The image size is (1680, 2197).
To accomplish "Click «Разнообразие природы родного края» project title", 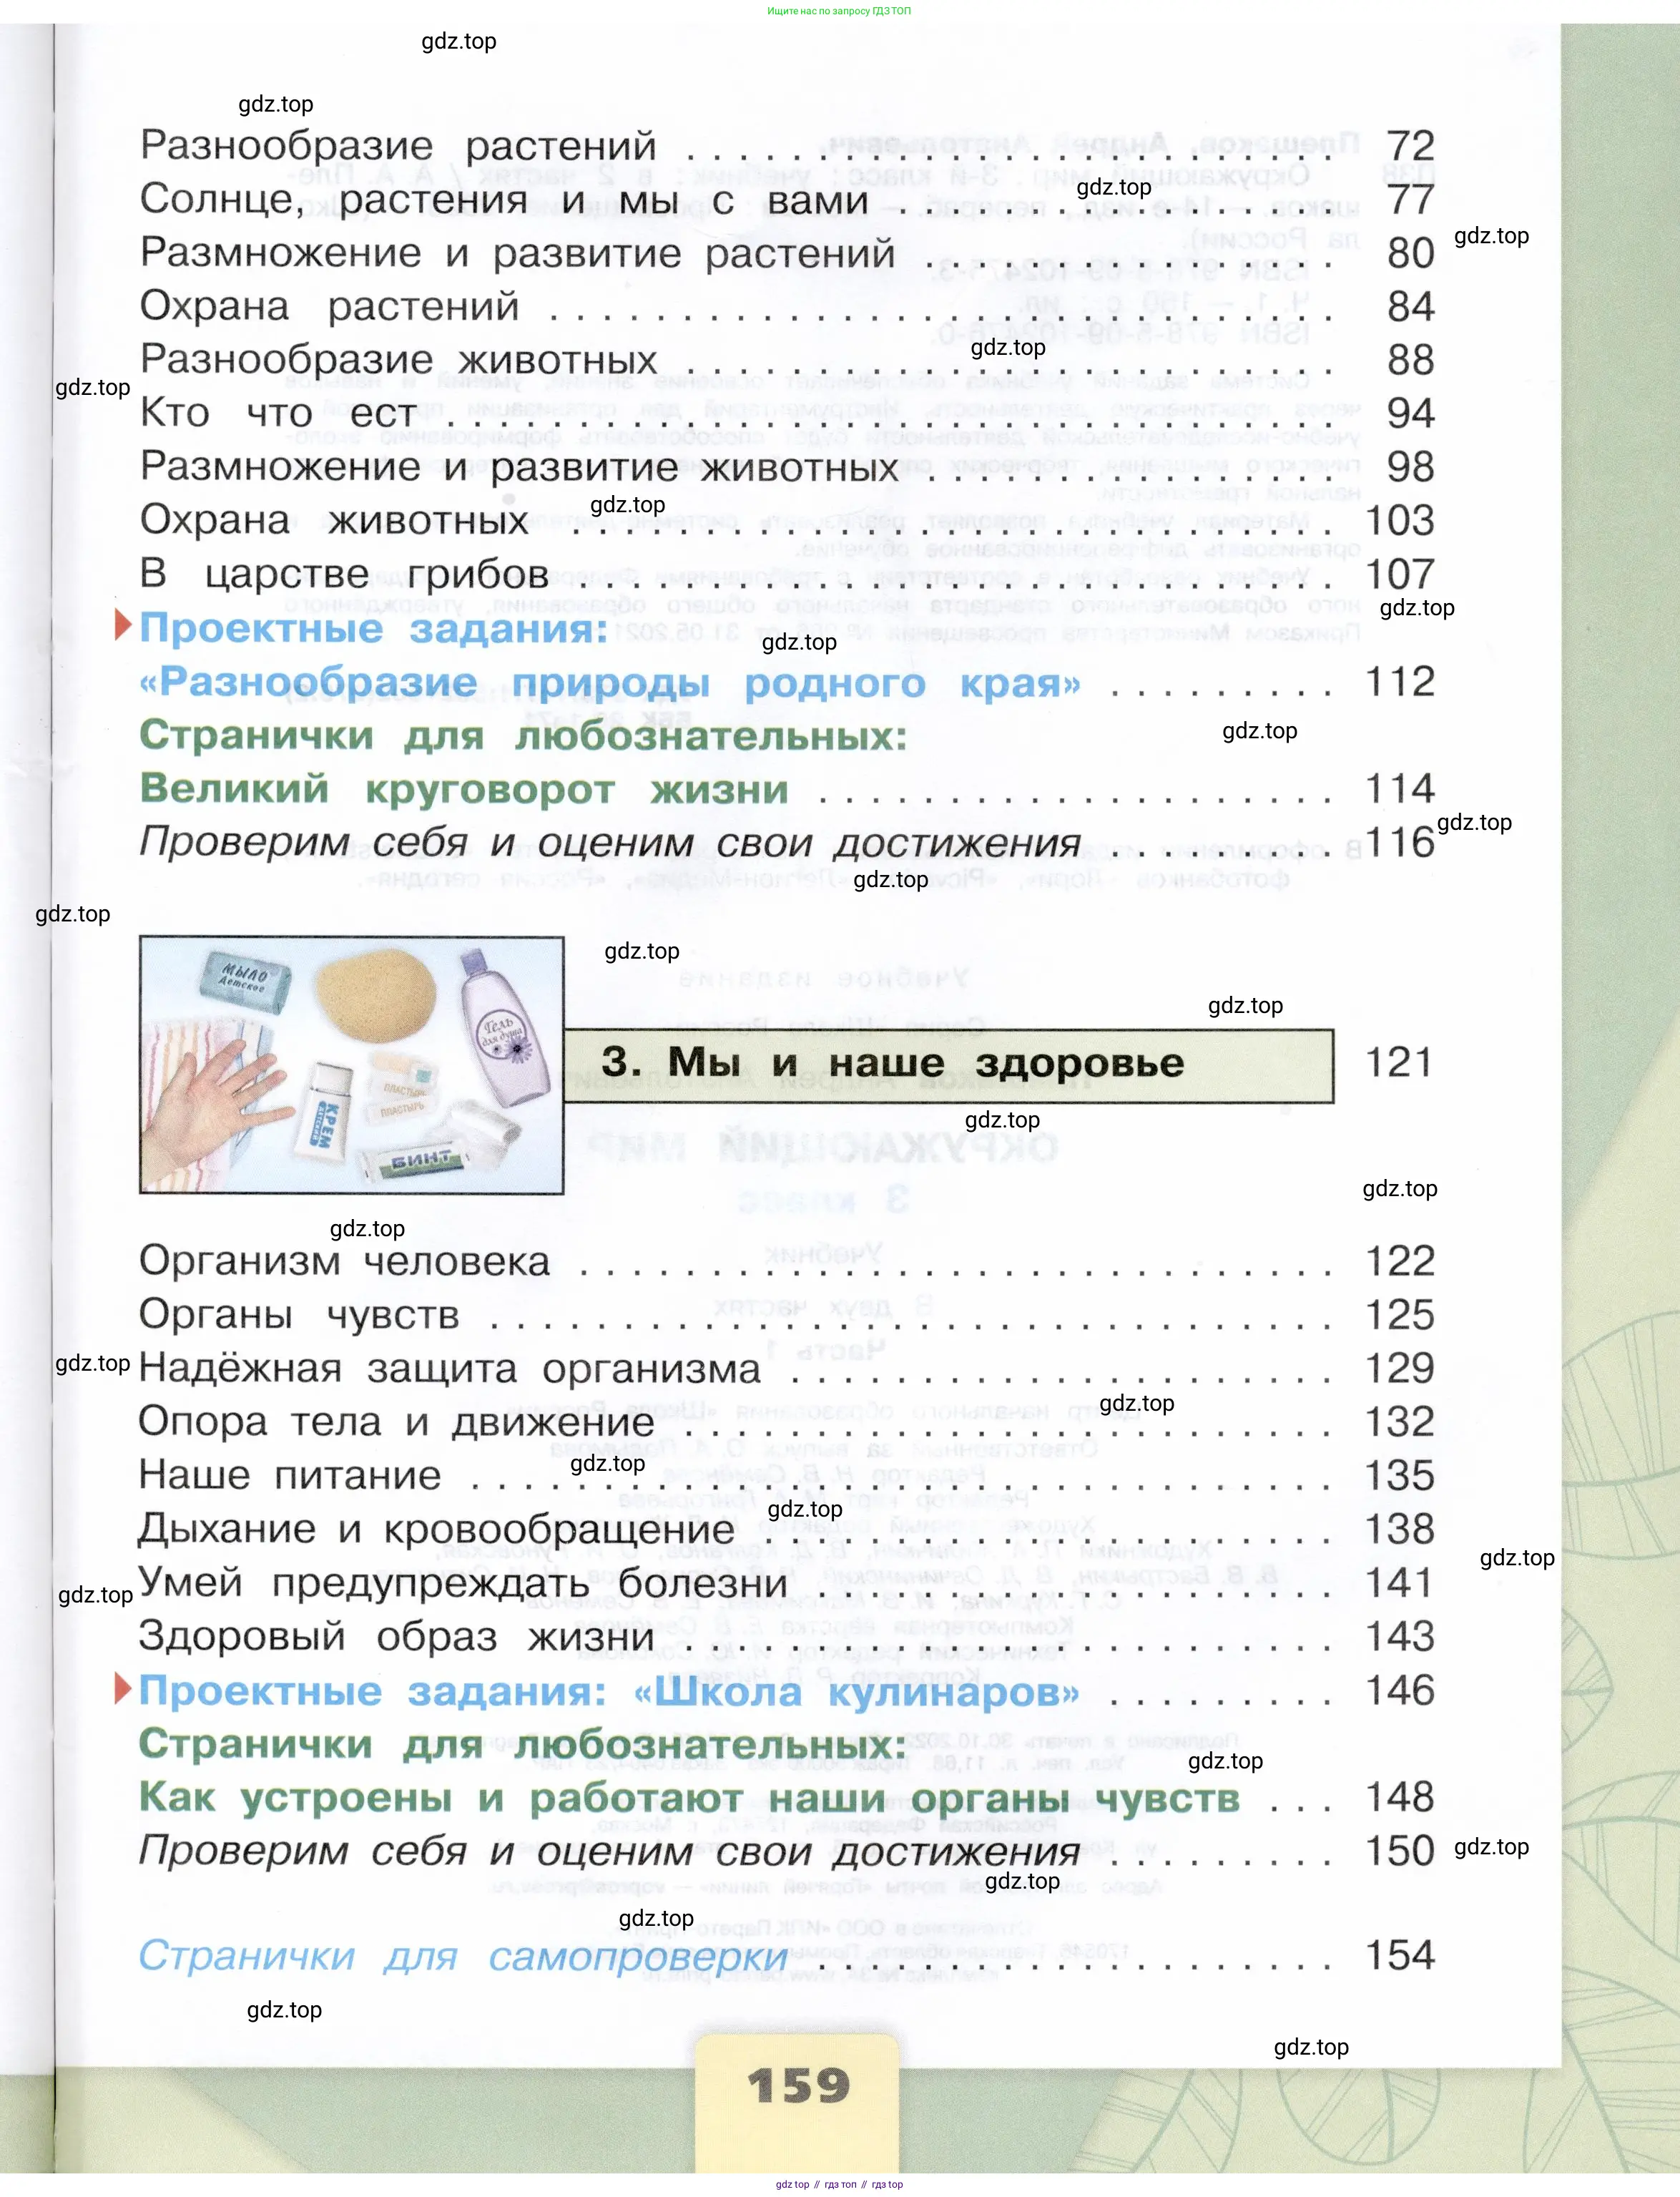I will point(610,682).
